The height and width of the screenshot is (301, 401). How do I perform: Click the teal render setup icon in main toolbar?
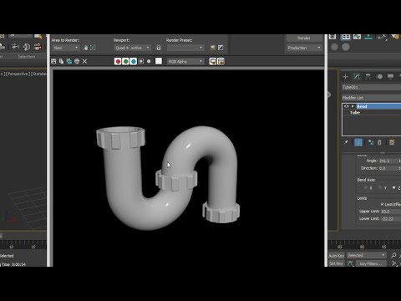368,37
